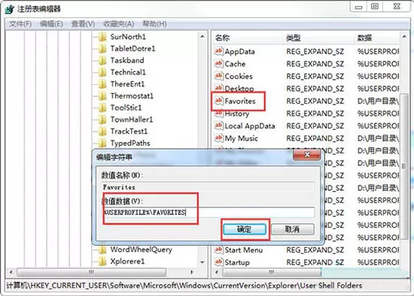The height and width of the screenshot is (296, 414).
Task: Click the Cookies string value icon
Action: (x=218, y=76)
